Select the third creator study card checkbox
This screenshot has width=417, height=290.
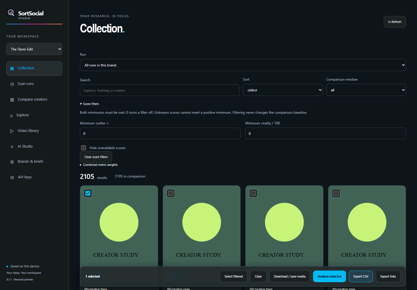pos(253,193)
